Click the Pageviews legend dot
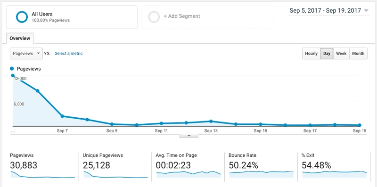 (12, 69)
